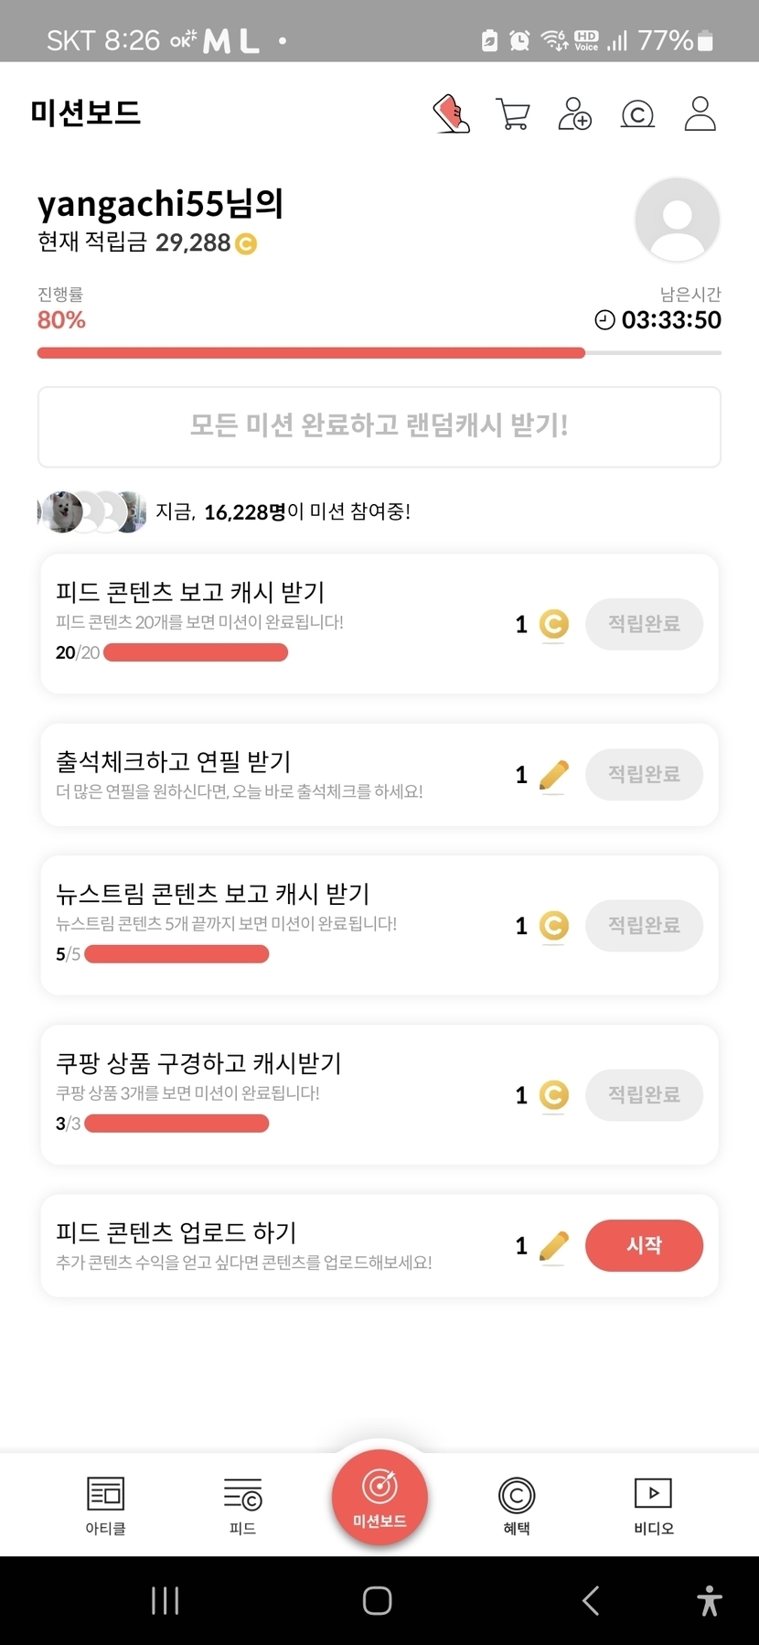759x1645 pixels.
Task: Tap 적립완료 for 출석체크하고 연필 받기
Action: click(644, 775)
